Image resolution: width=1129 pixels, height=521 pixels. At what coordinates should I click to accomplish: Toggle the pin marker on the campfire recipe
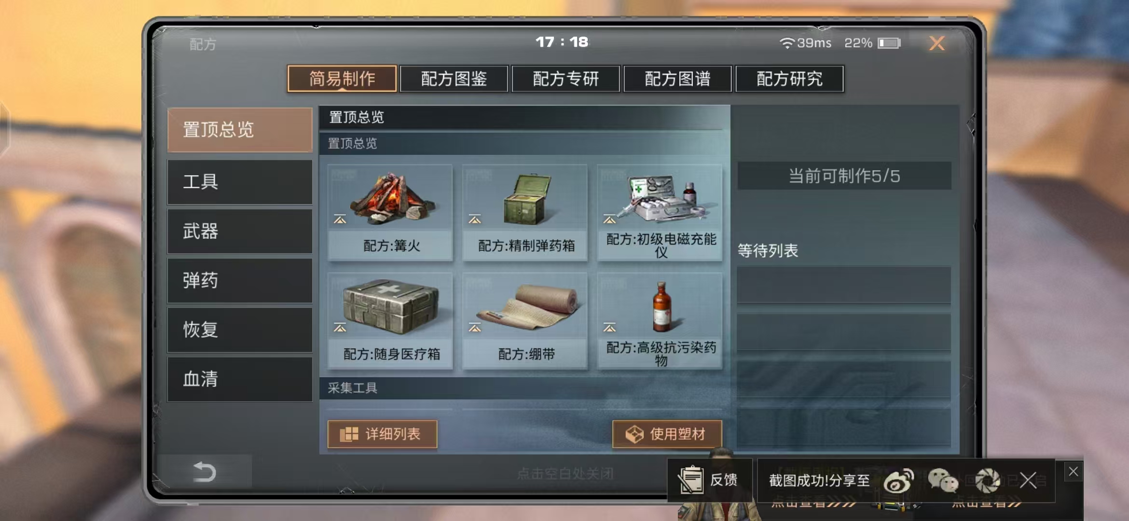tap(340, 219)
